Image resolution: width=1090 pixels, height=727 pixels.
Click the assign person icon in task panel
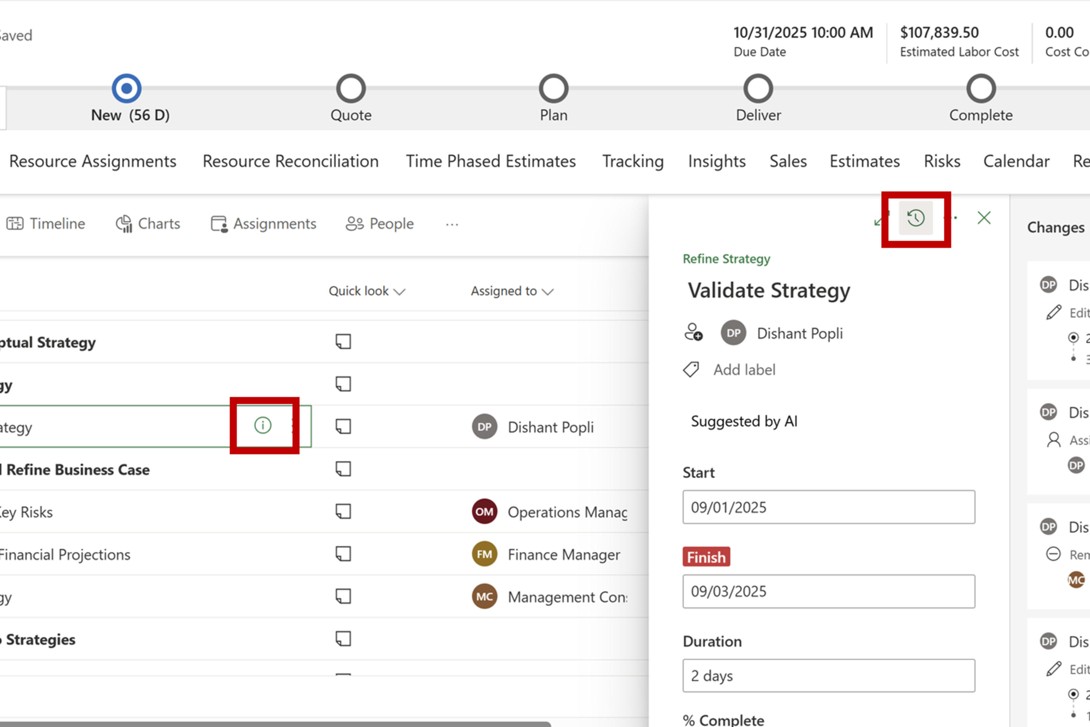(x=694, y=333)
